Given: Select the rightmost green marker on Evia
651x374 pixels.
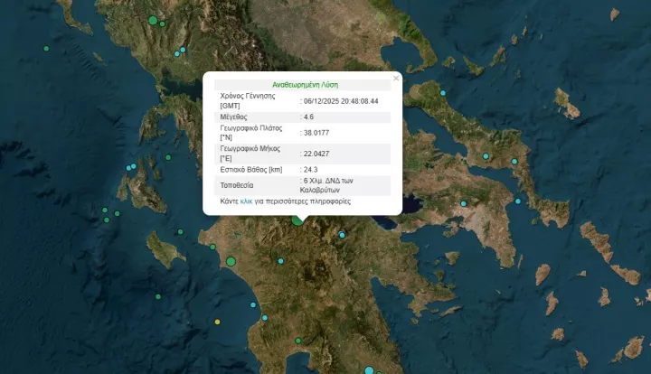Looking at the screenshot, I should (513, 164).
